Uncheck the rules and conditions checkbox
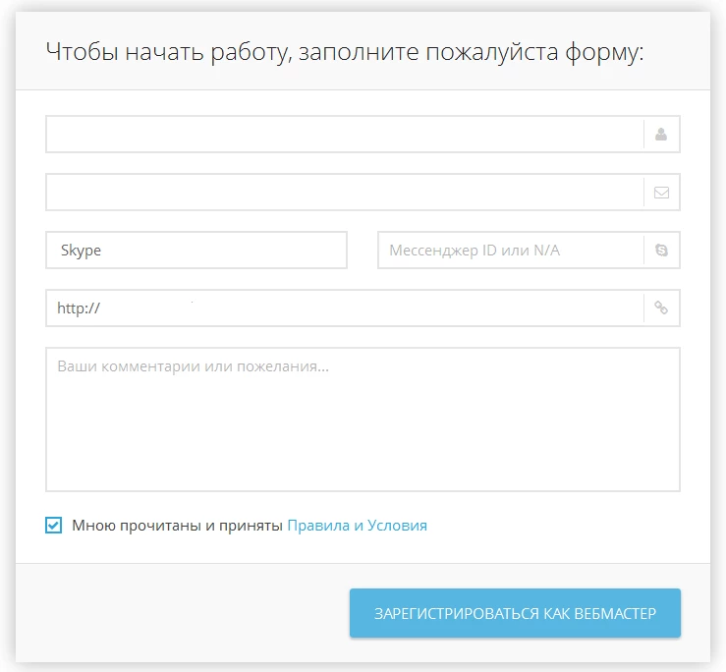 pos(53,526)
